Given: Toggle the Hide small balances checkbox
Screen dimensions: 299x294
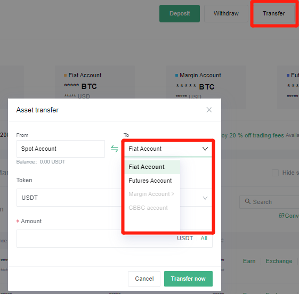Looking at the screenshot, I should (x=275, y=173).
